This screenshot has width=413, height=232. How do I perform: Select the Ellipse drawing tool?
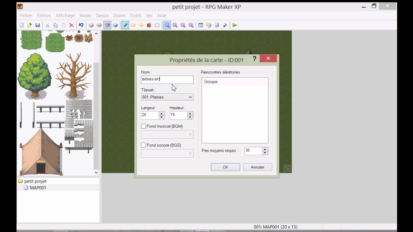click(141, 25)
